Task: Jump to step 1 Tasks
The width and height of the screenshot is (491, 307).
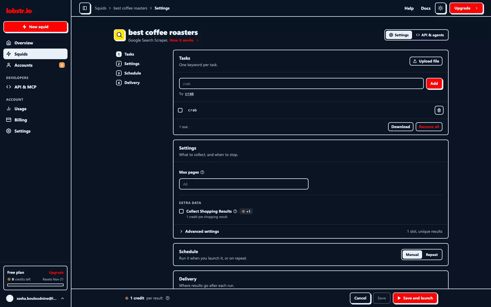Action: 125,54
